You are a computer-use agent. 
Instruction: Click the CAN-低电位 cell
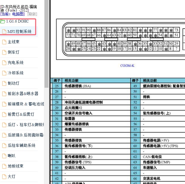pos(163,157)
